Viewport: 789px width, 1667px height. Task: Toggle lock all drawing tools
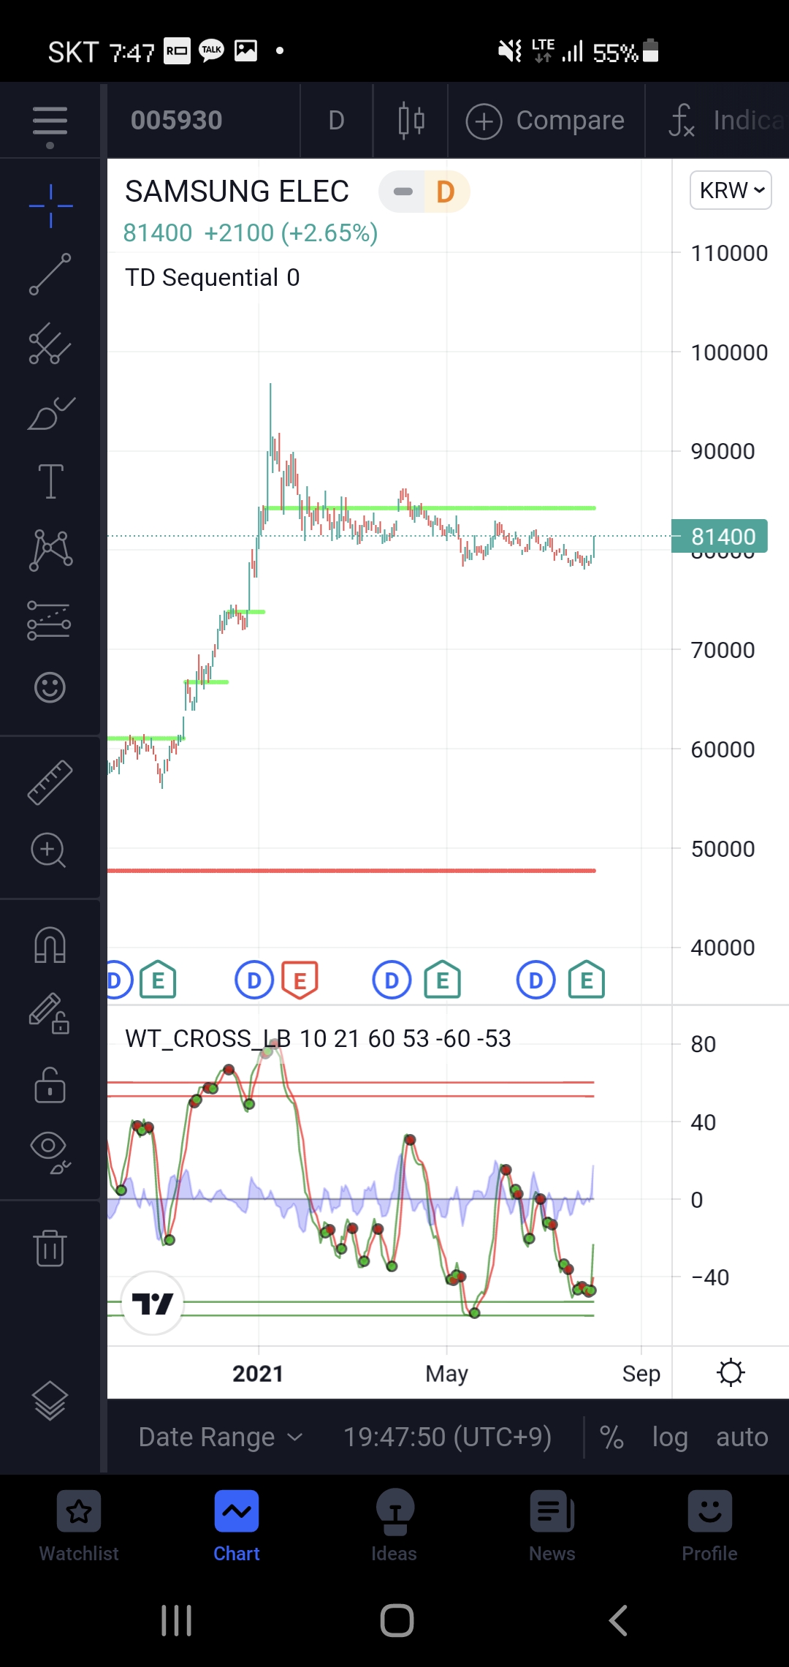[50, 1084]
